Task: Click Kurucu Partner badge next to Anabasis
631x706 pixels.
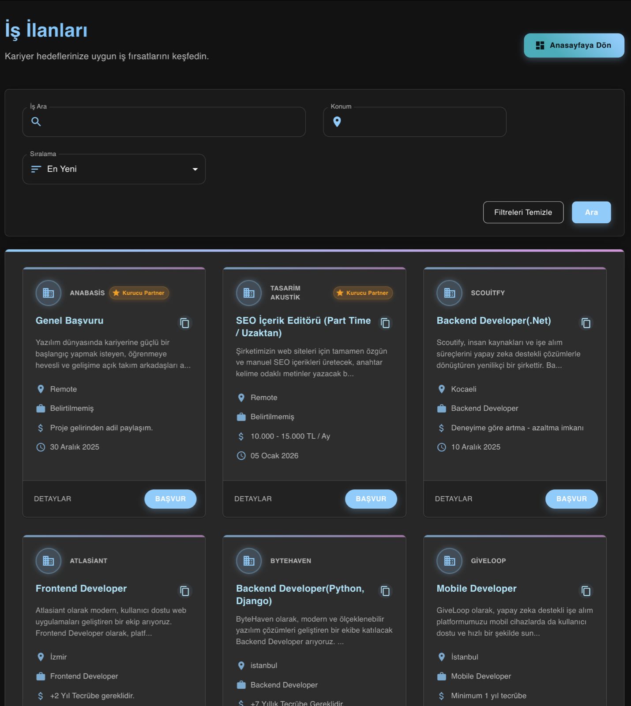Action: pyautogui.click(x=139, y=293)
